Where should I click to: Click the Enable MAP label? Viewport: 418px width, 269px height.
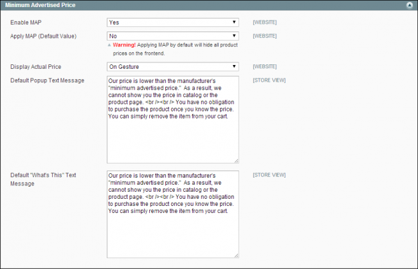pyautogui.click(x=26, y=23)
